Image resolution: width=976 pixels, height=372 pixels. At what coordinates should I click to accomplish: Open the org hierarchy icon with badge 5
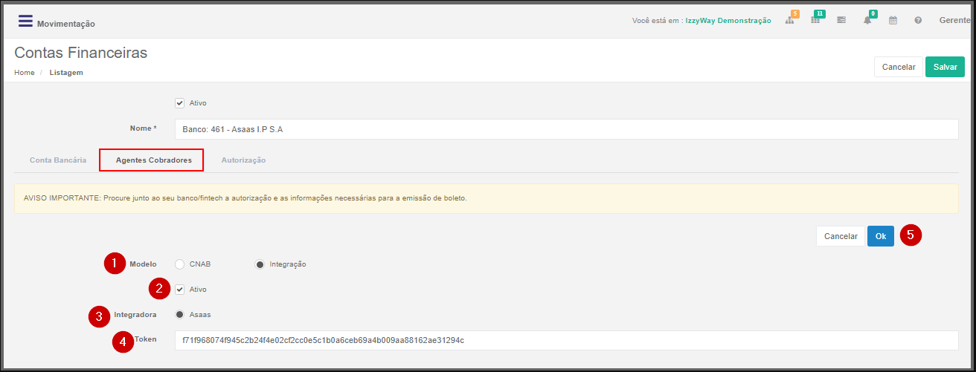790,20
